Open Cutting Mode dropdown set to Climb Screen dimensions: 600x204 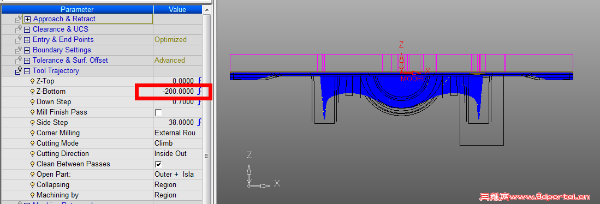[178, 143]
